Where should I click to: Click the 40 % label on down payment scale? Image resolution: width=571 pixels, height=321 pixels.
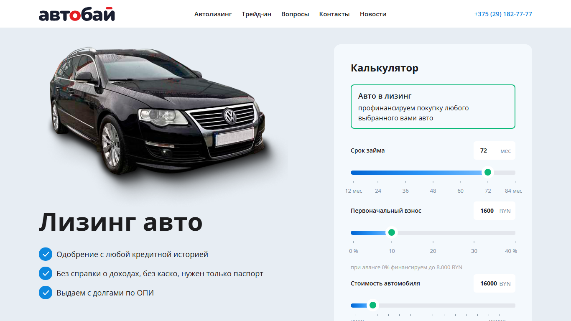pyautogui.click(x=511, y=251)
